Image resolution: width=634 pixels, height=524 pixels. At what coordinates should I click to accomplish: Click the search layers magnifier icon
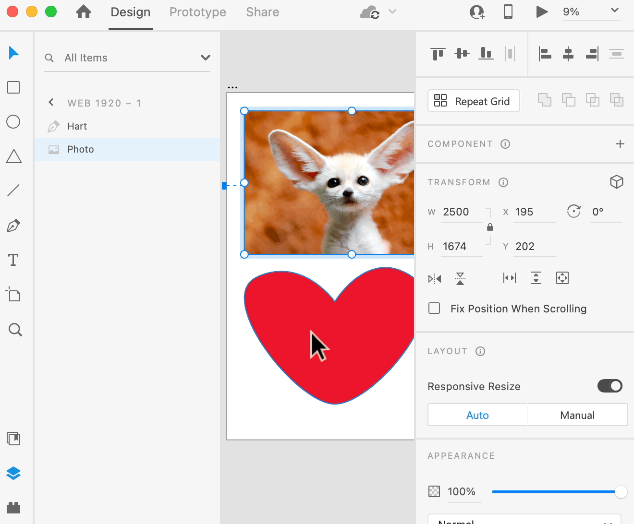pos(49,58)
